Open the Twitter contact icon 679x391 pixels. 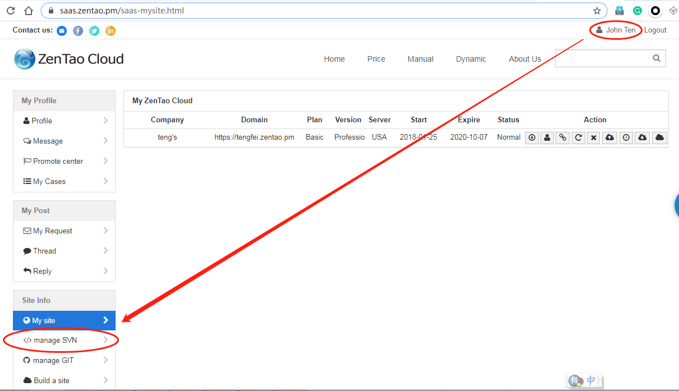[x=94, y=30]
